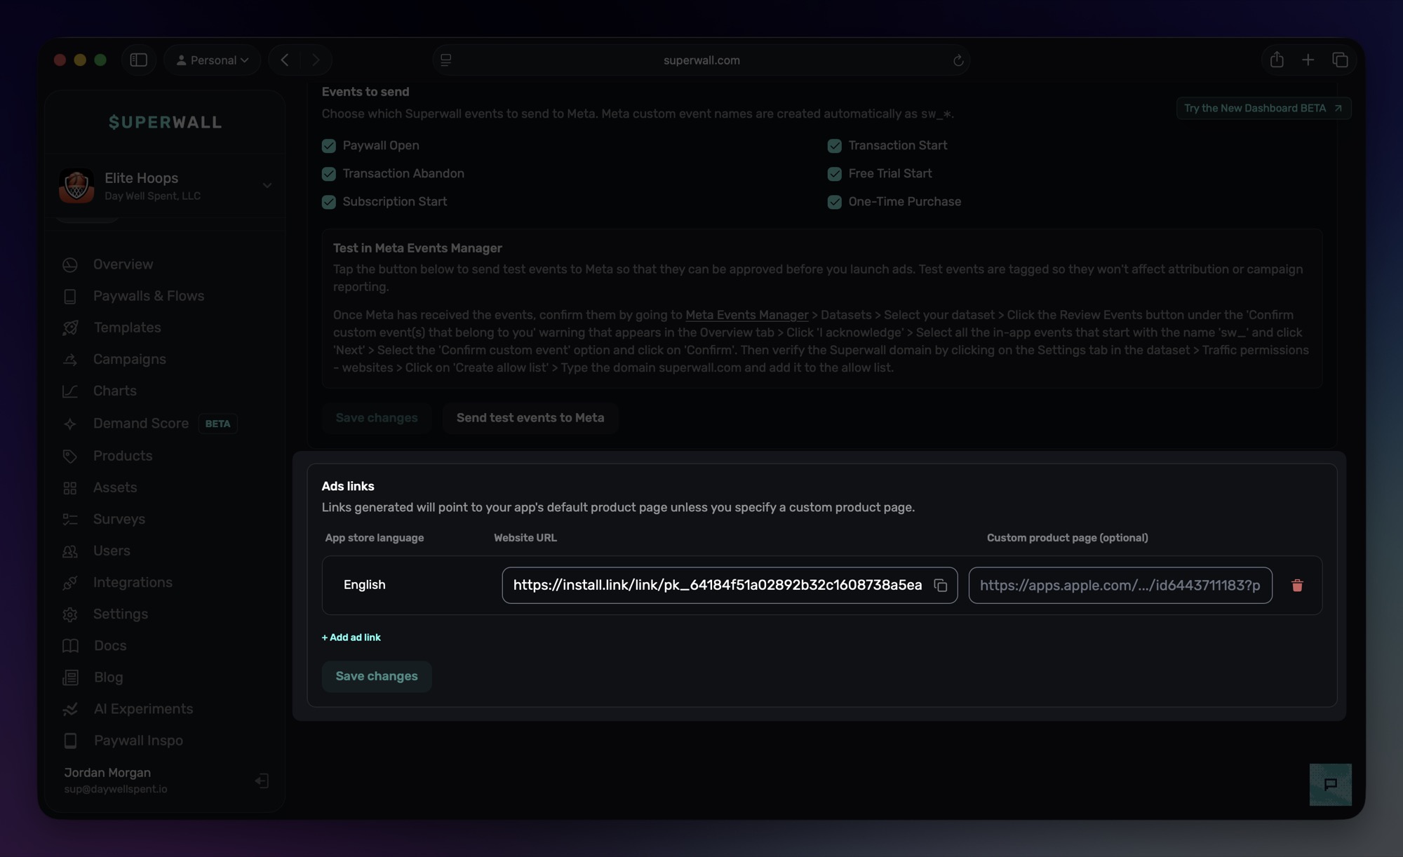1403x857 pixels.
Task: Click the Integrations plug icon
Action: coord(70,583)
